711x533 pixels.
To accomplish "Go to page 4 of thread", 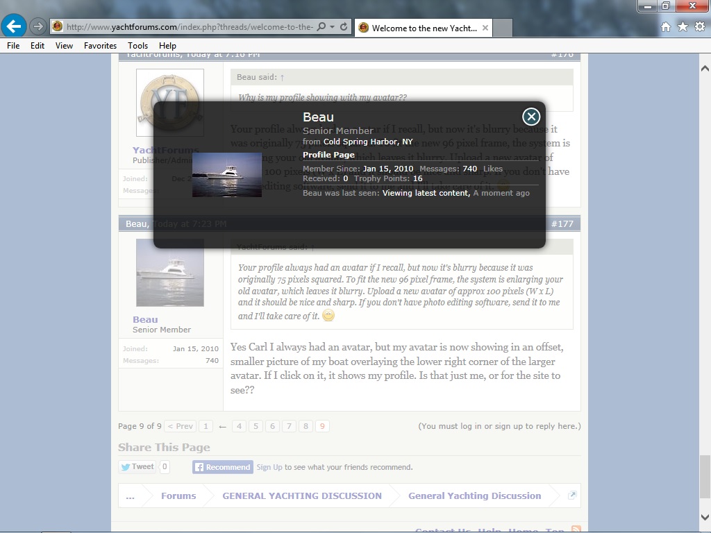I will pos(239,426).
